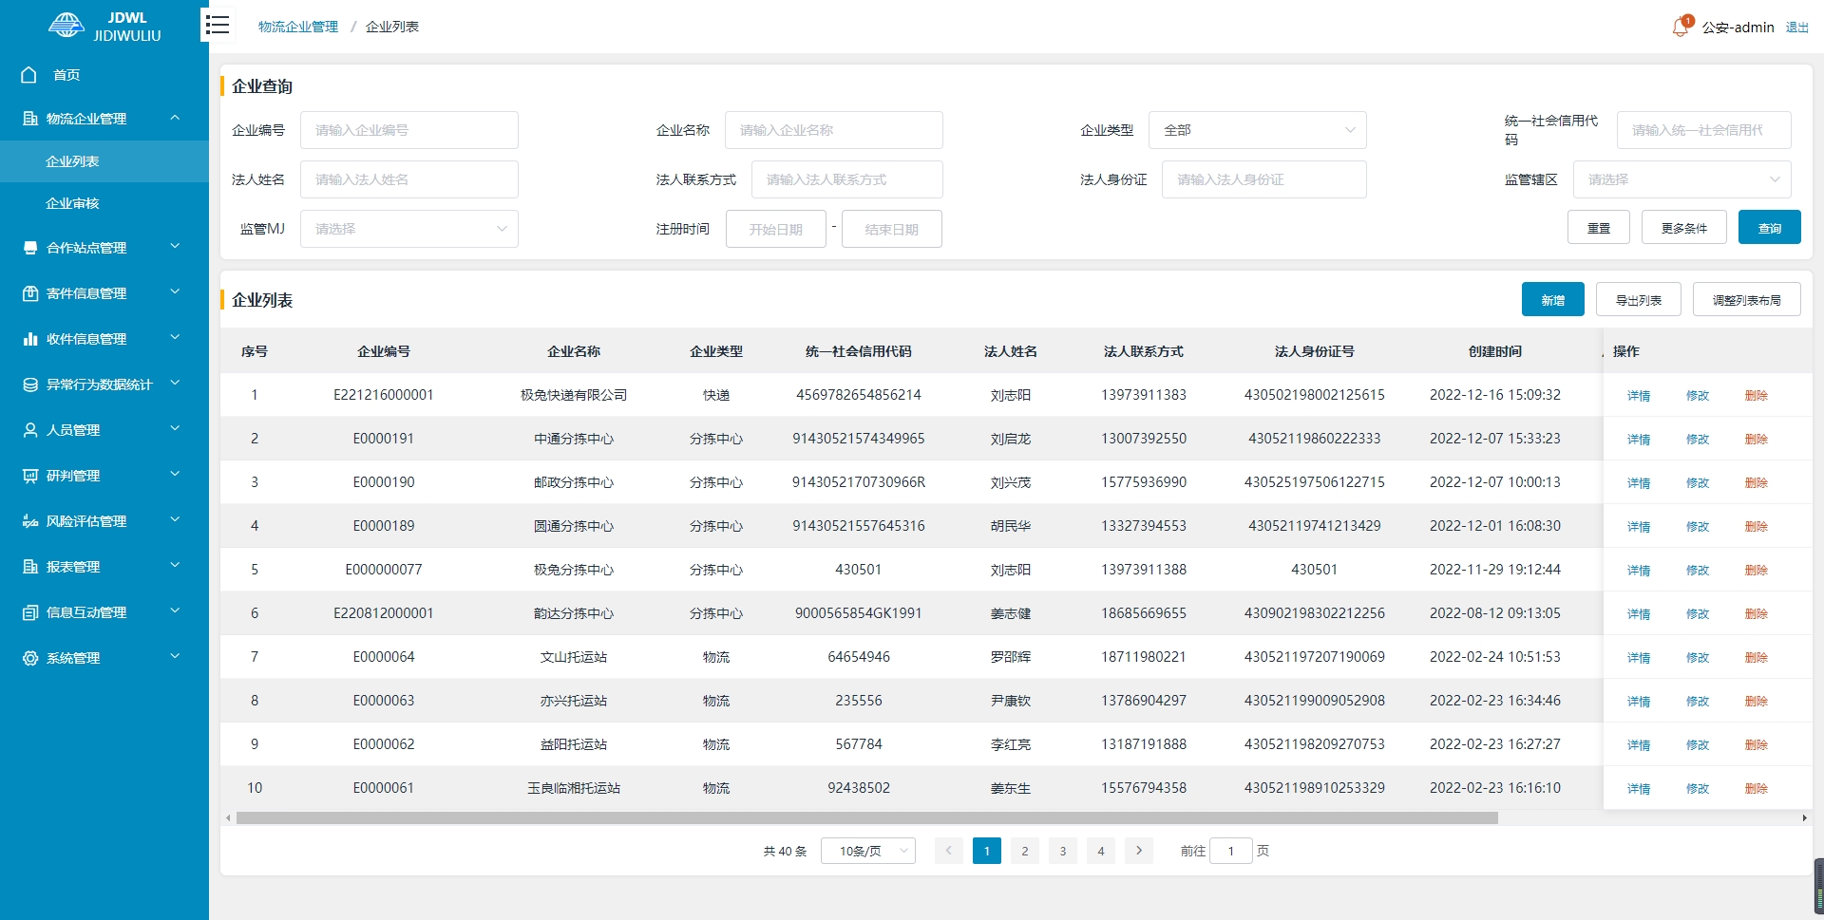Viewport: 1824px width, 920px height.
Task: Click the 首页 home icon
Action: click(x=29, y=75)
